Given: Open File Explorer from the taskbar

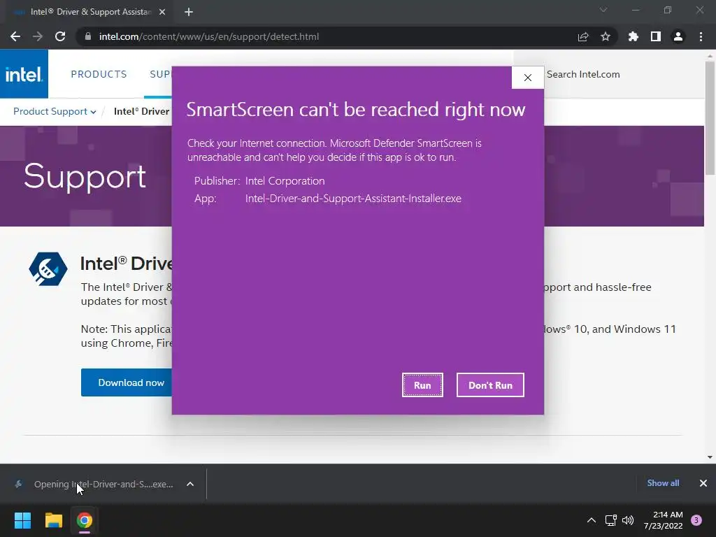Looking at the screenshot, I should pyautogui.click(x=53, y=520).
